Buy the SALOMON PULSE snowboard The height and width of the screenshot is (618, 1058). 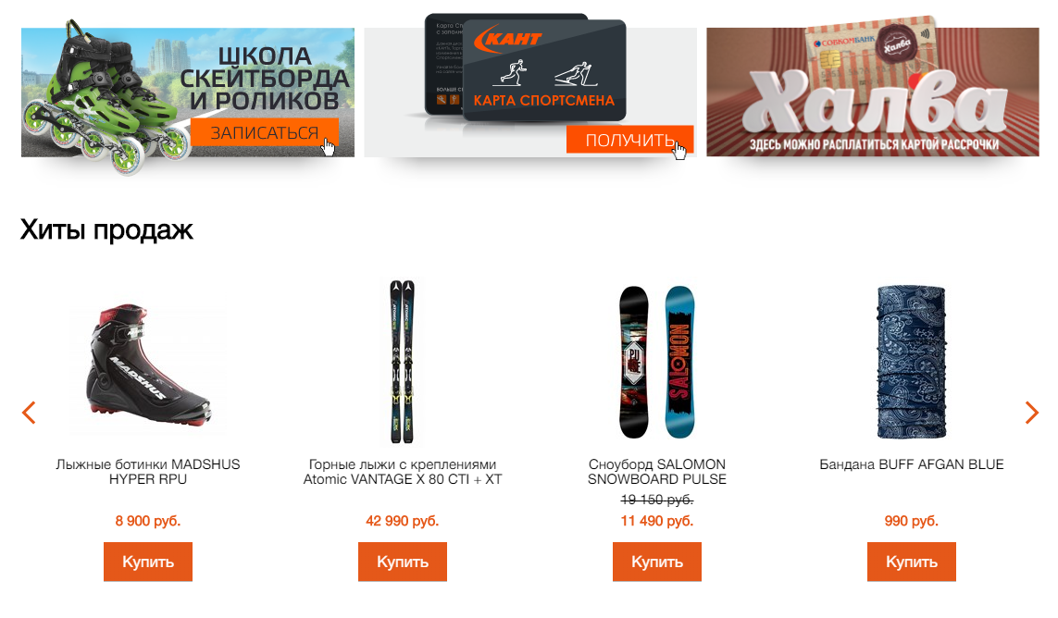[x=656, y=562]
